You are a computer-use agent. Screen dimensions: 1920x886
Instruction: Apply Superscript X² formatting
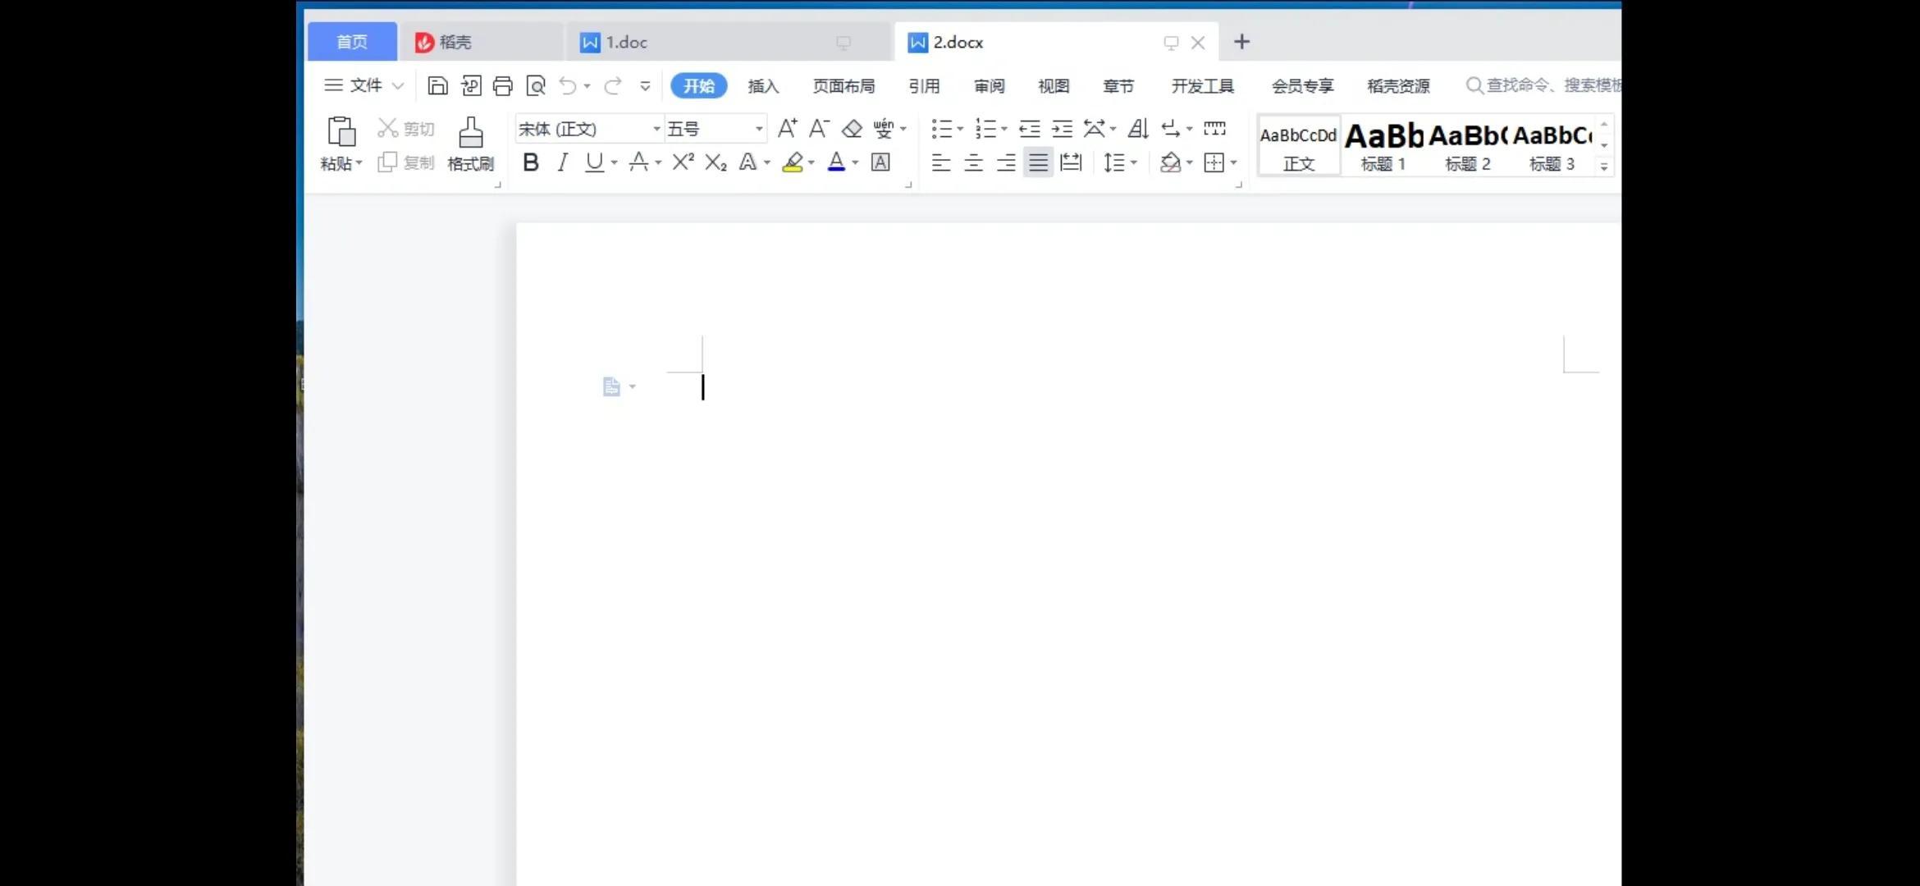(x=683, y=162)
